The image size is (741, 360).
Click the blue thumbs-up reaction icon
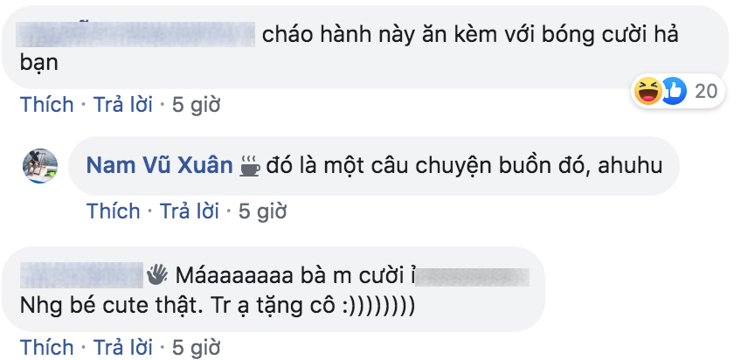pyautogui.click(x=674, y=91)
